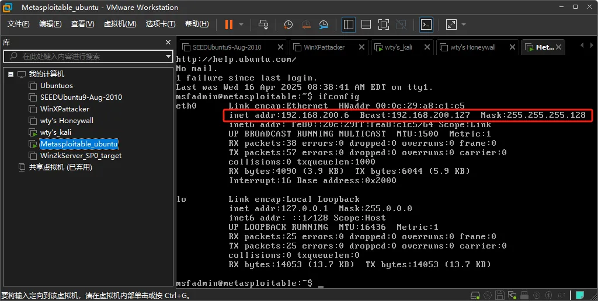The height and width of the screenshot is (301, 598).
Task: Open the 文件(F) menu
Action: (x=18, y=24)
